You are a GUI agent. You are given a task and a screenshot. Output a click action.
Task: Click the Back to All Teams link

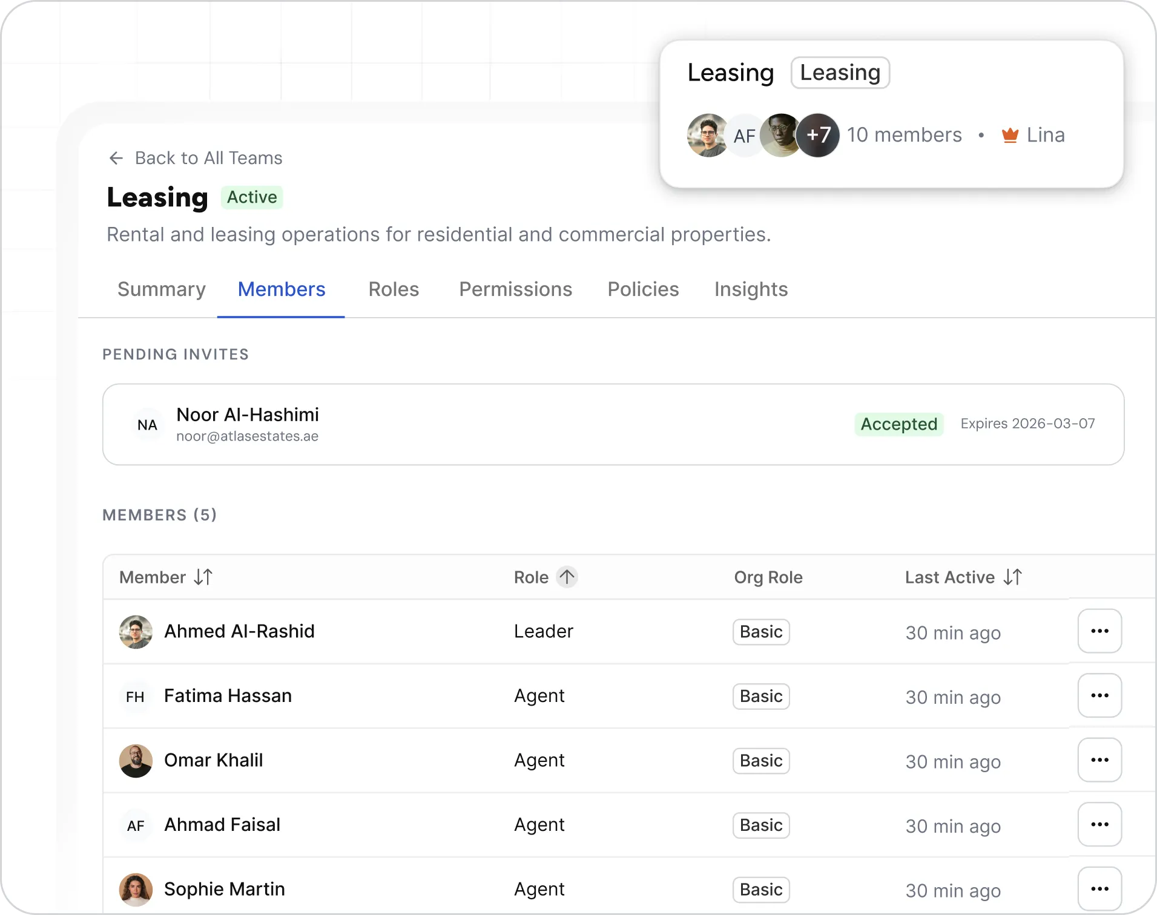pyautogui.click(x=208, y=159)
